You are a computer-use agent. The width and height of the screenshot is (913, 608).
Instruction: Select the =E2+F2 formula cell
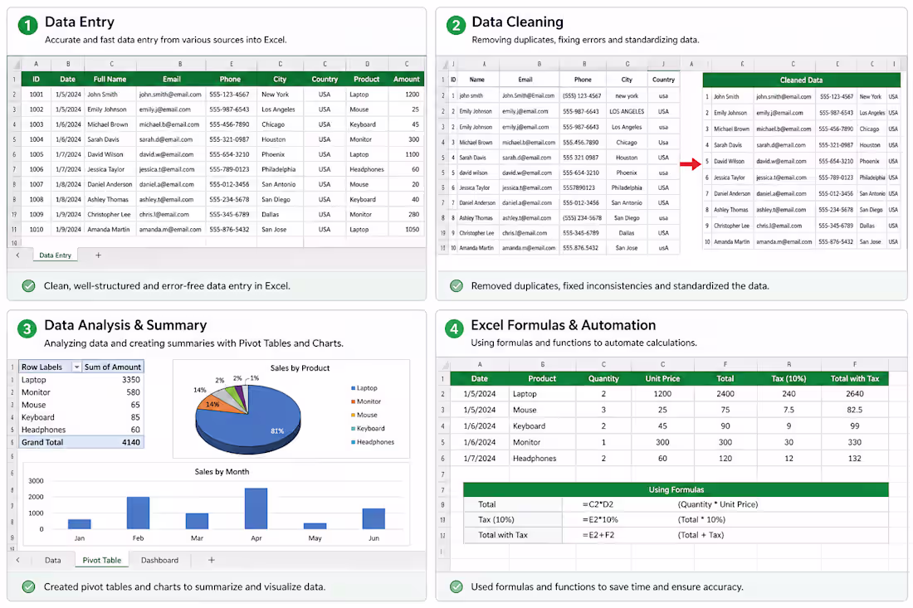(598, 535)
